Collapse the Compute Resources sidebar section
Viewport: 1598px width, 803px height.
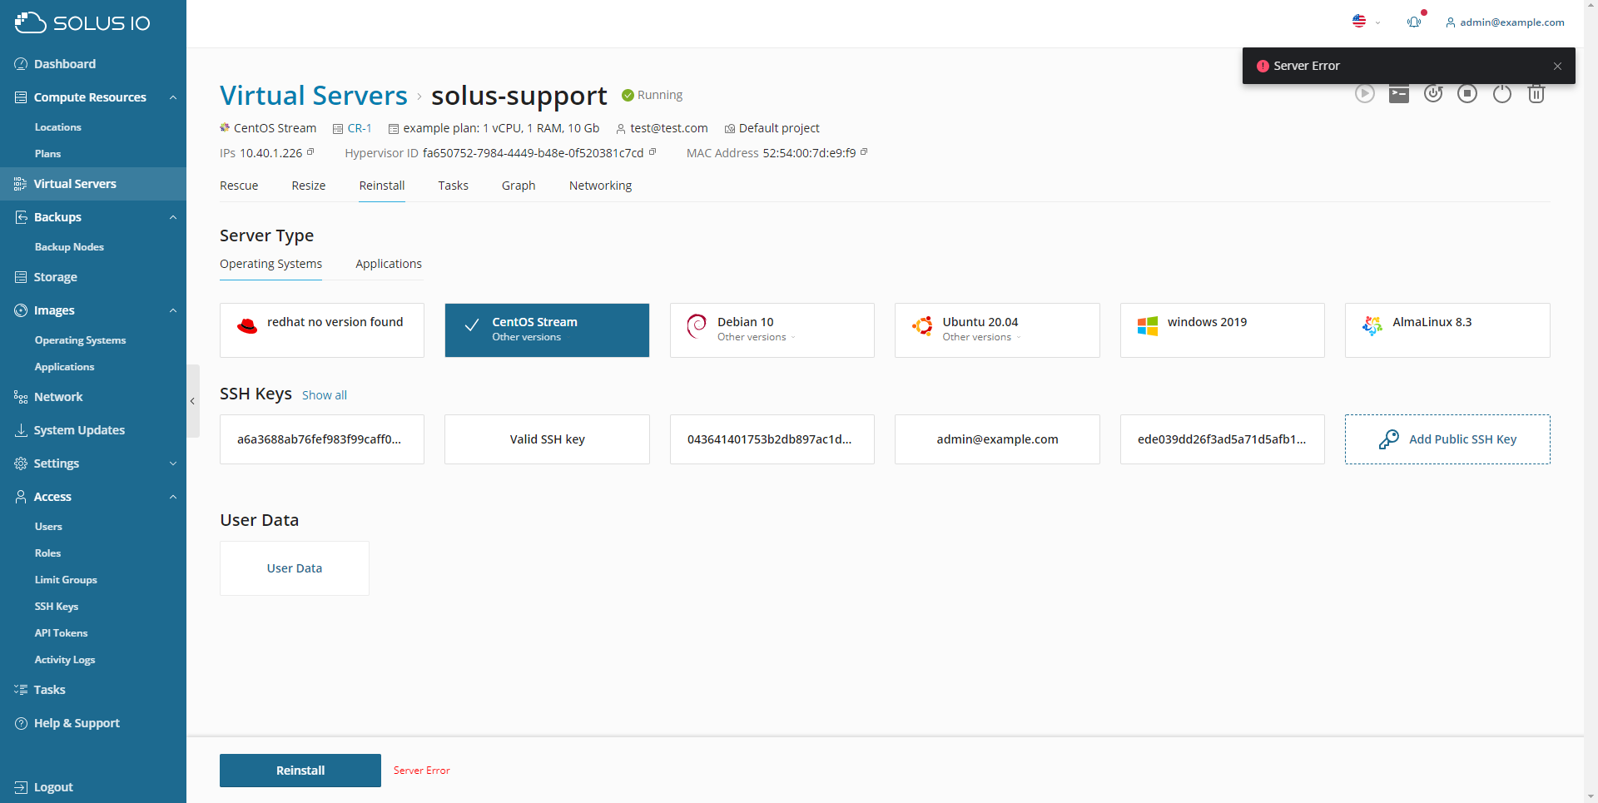coord(173,97)
